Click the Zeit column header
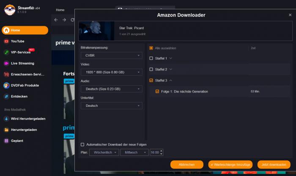The width and height of the screenshot is (296, 176). click(253, 48)
